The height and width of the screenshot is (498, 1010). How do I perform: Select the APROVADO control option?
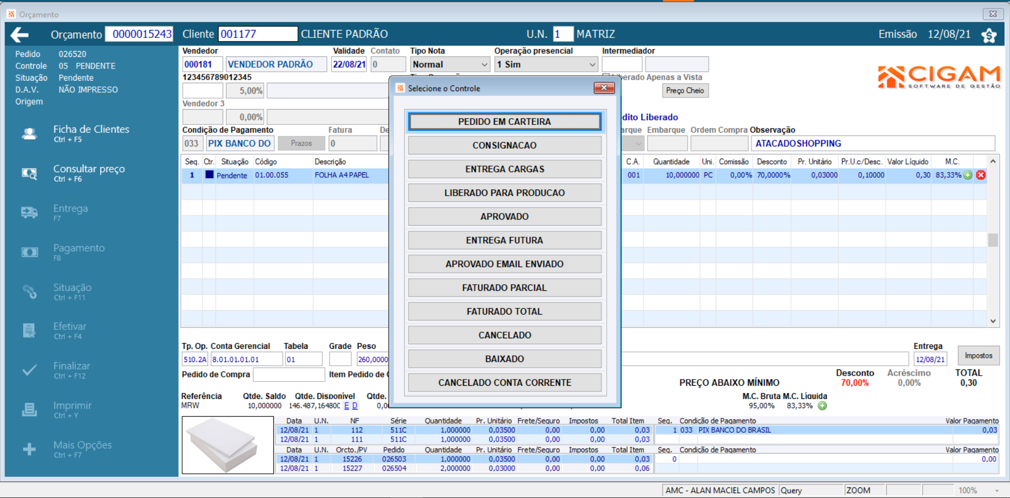tap(504, 217)
